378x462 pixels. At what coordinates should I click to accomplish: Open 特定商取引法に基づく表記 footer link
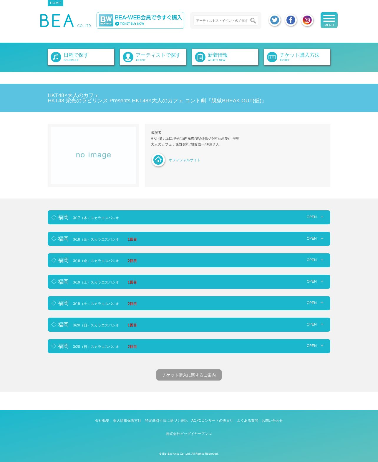click(166, 421)
